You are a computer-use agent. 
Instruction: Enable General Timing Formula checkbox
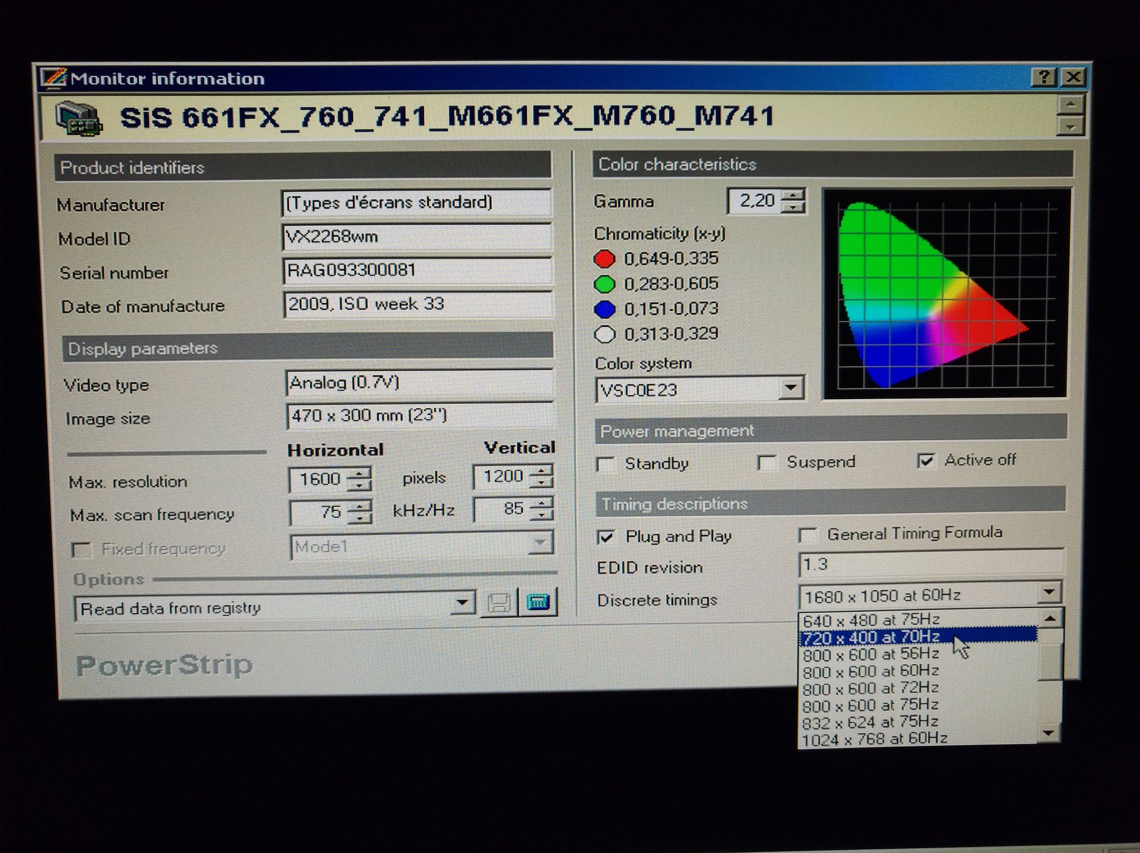point(807,535)
